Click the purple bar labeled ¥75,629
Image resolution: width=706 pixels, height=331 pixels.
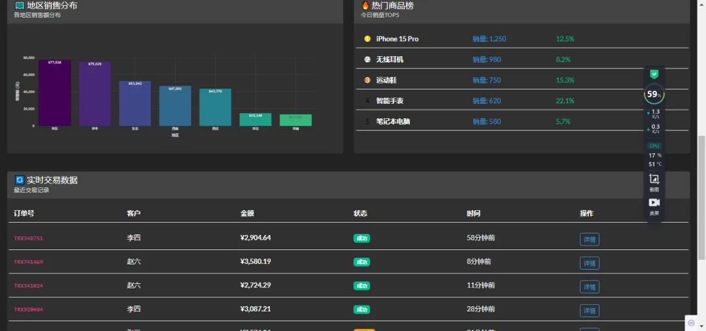[95, 93]
